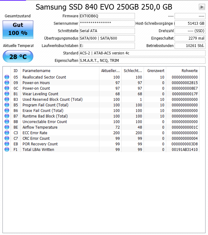Click the status orb for Used Reserved Block Count

7,99
